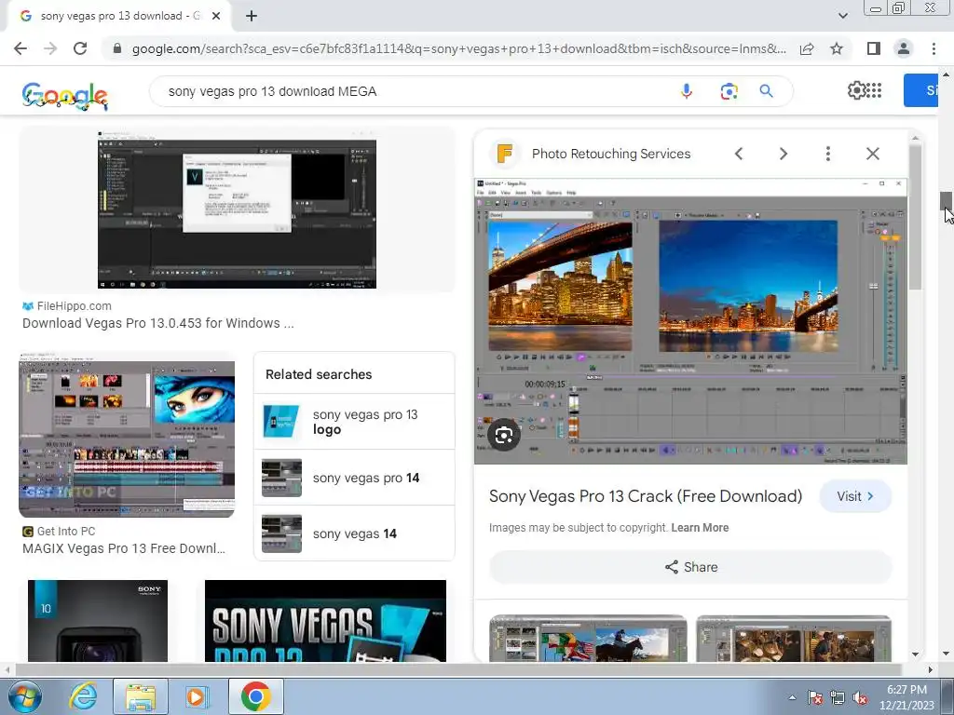Open a new browser tab
Screen dimensions: 954x715
[x=252, y=16]
